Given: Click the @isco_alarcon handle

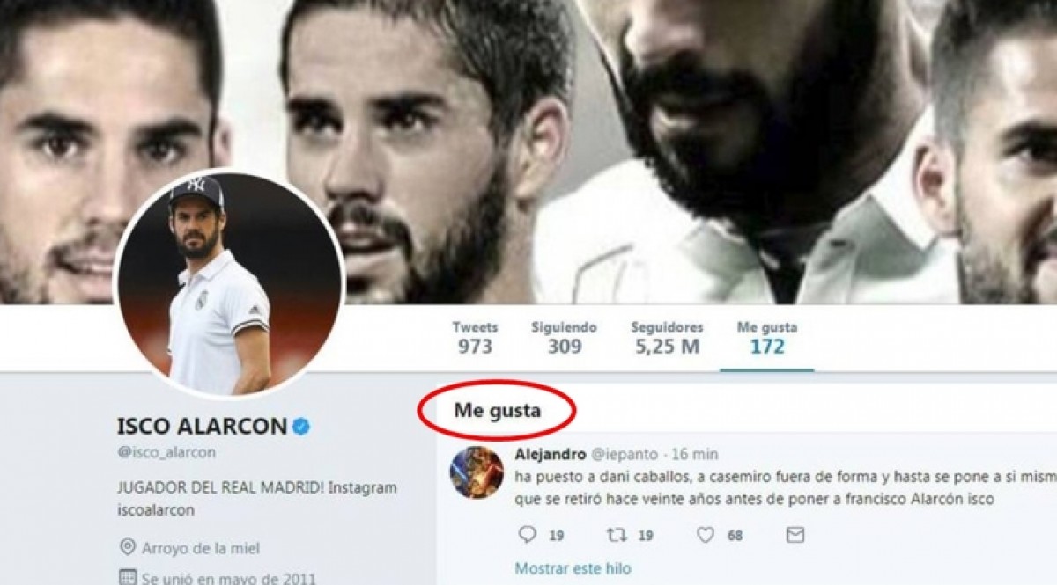Looking at the screenshot, I should (x=166, y=452).
